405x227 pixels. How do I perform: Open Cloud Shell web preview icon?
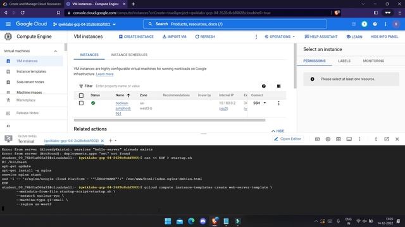point(339,139)
